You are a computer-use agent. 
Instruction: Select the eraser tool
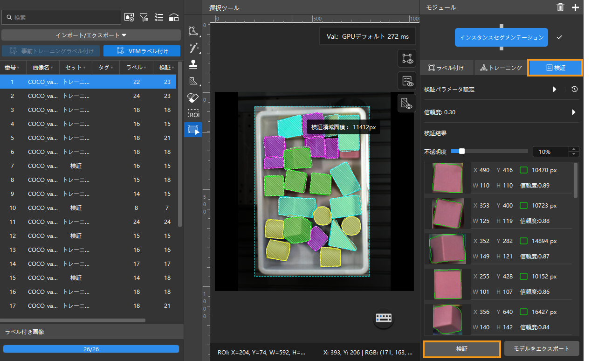click(x=193, y=97)
